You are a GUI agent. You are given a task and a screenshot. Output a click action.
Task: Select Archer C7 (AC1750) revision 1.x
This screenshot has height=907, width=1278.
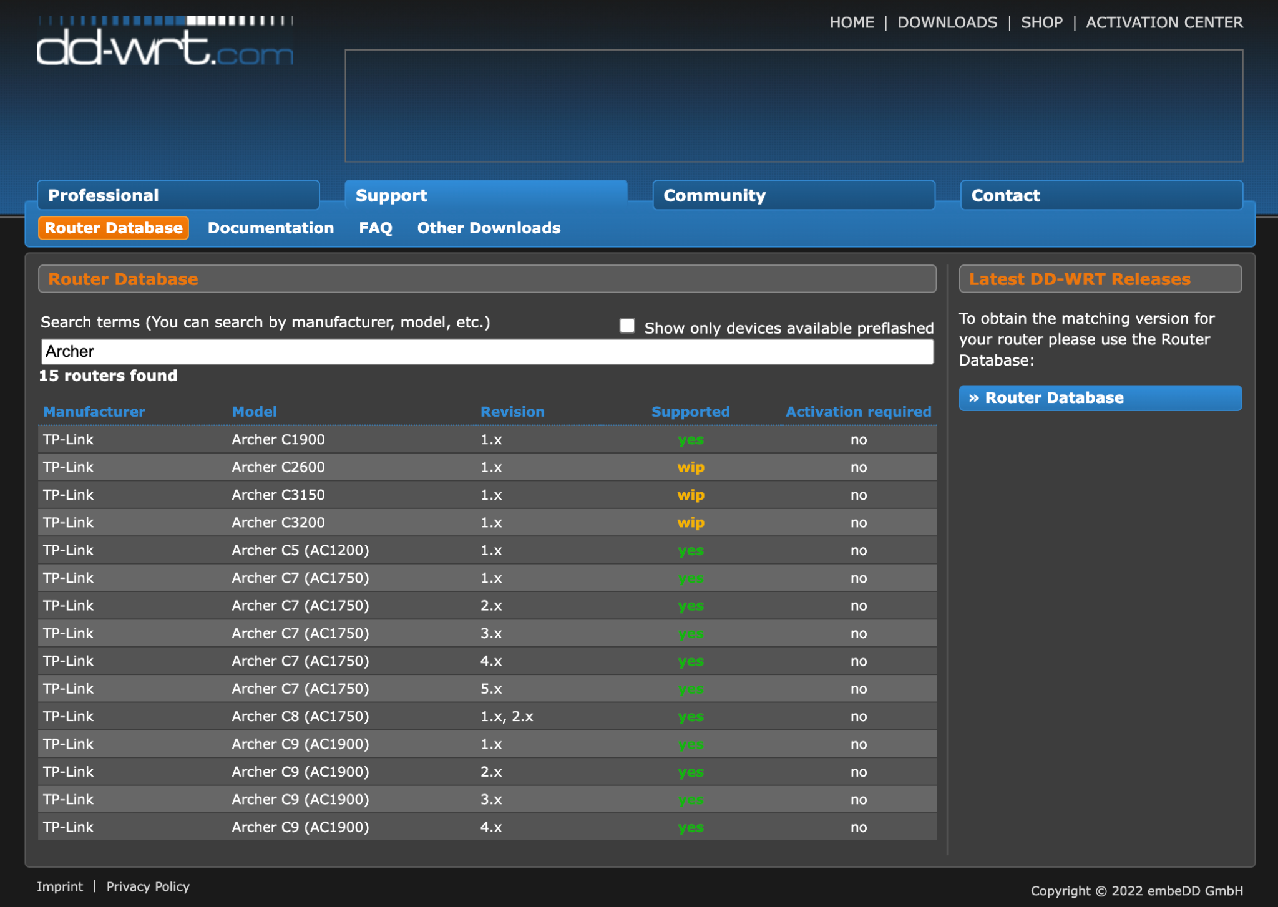pyautogui.click(x=487, y=578)
